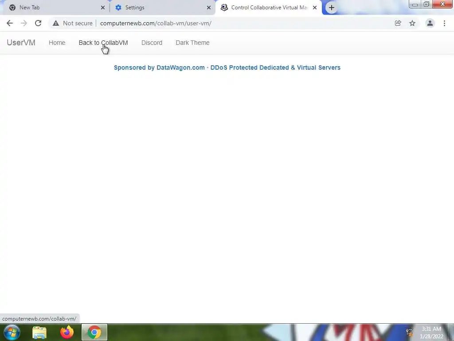Screen dimensions: 454x341
Task: Select the Control Collaborative Virtual Machine tab
Action: tap(268, 8)
